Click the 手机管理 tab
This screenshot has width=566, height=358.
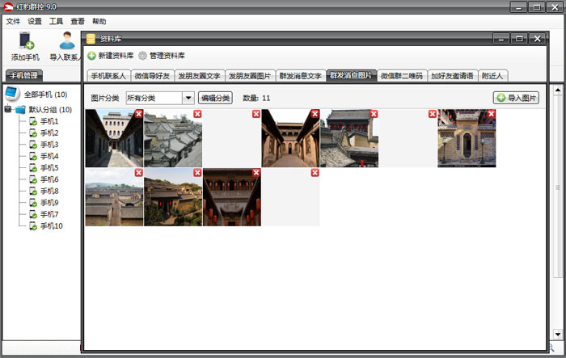(23, 75)
